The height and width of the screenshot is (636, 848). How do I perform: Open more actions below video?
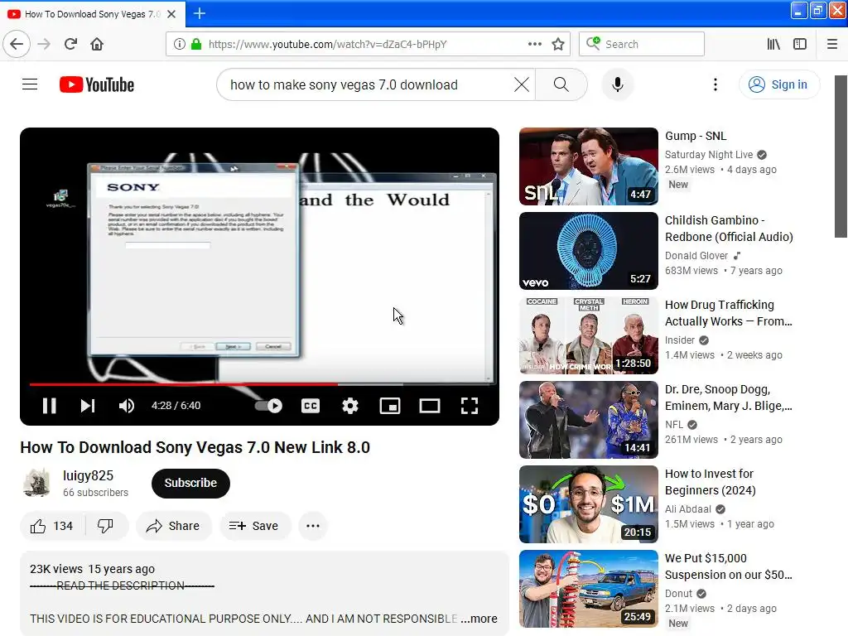point(313,526)
